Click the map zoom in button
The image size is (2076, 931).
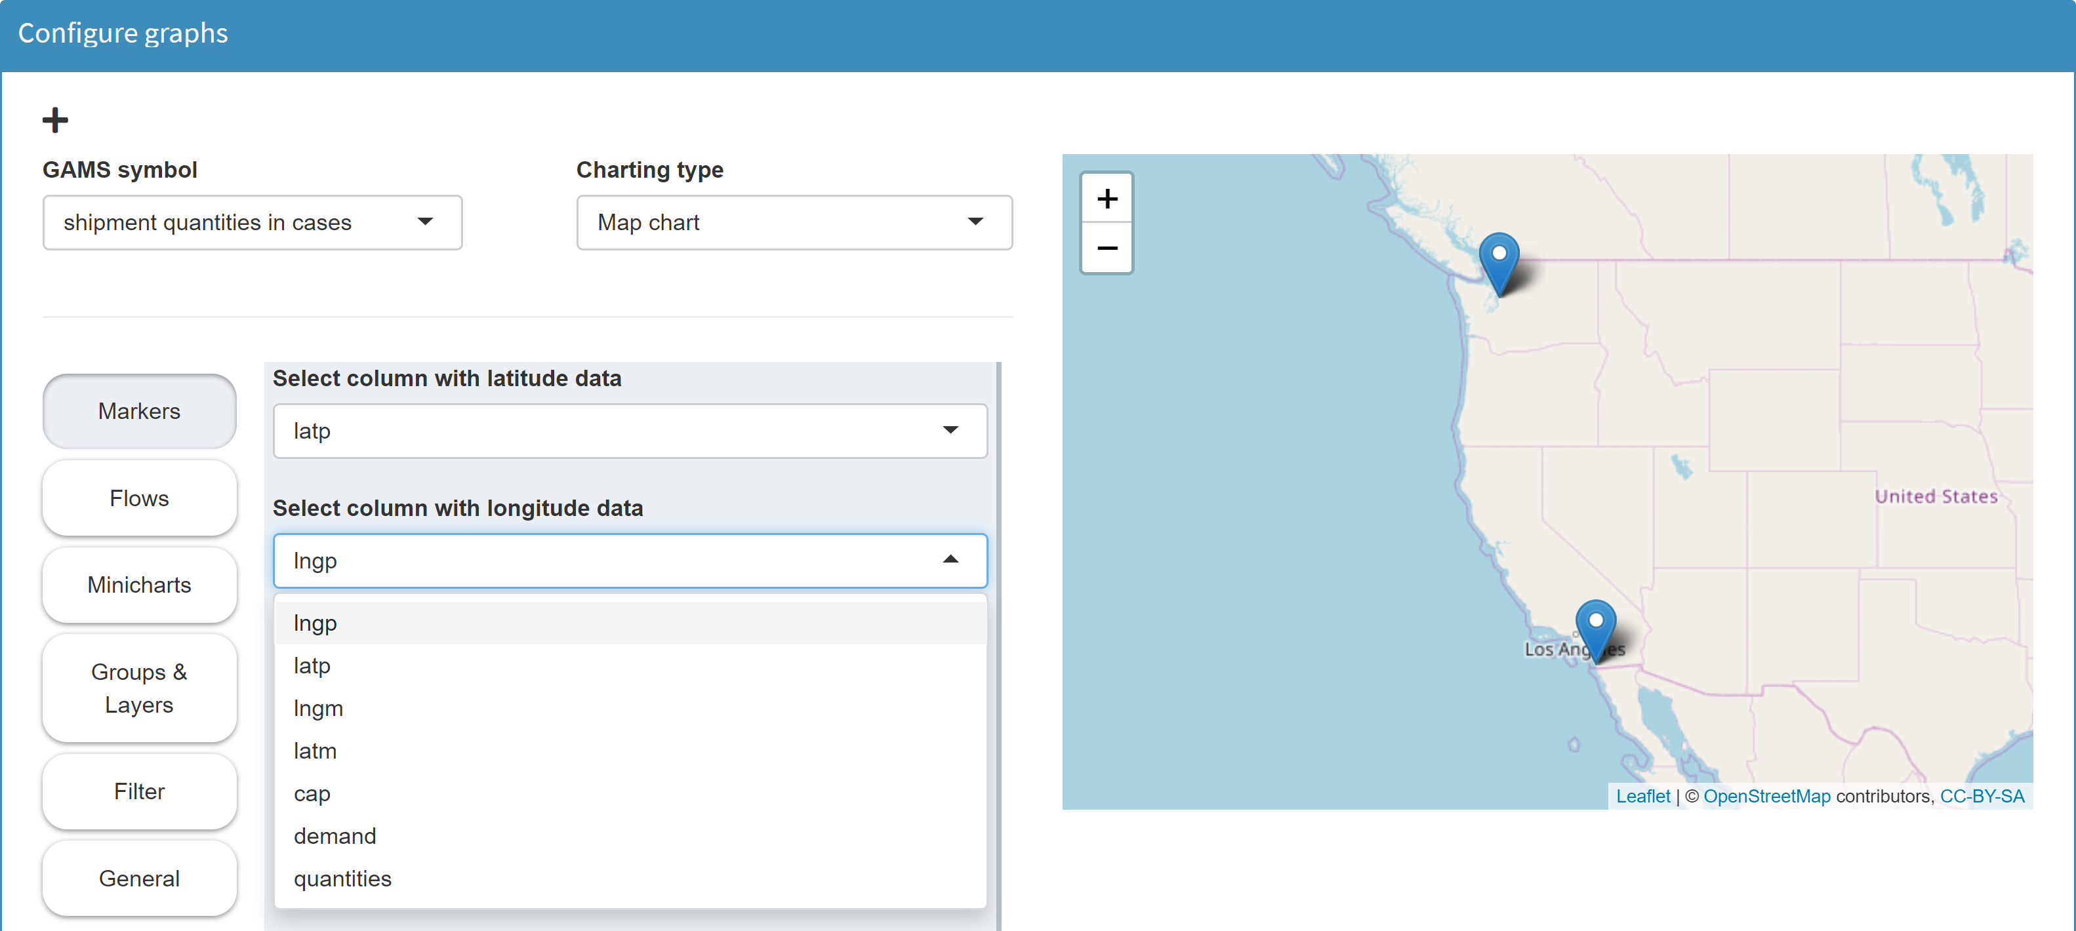1107,197
